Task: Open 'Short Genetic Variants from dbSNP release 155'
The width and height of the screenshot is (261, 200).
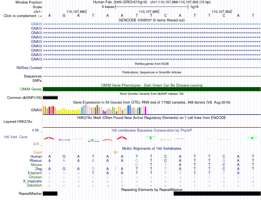Action: [x=151, y=94]
